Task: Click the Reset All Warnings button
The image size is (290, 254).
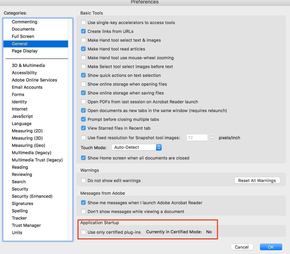Action: (257, 180)
